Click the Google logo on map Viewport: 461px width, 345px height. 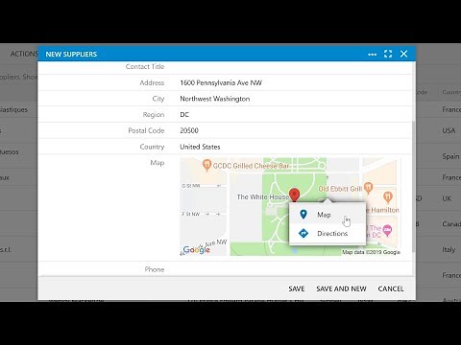196,249
